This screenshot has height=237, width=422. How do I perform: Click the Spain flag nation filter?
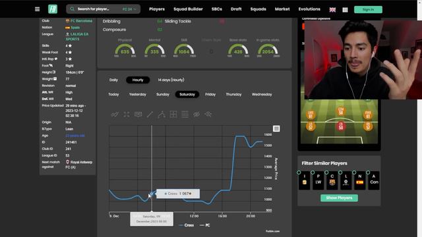[360, 182]
